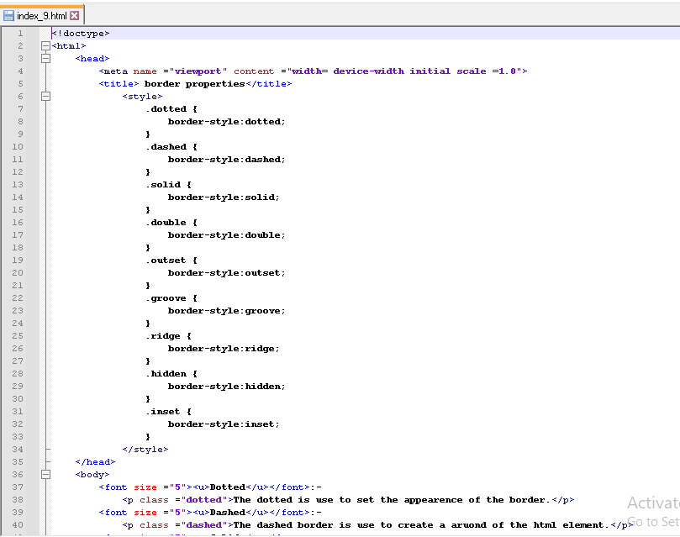Click the closing </style> tag
The height and width of the screenshot is (537, 680).
tap(145, 450)
